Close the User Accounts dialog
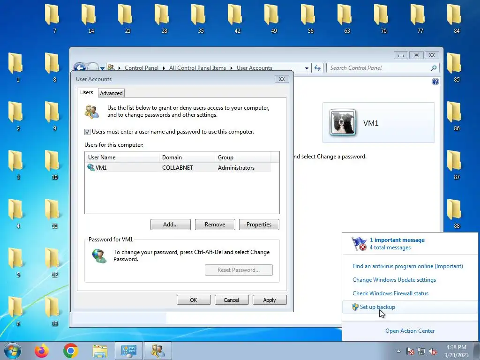480x360 pixels. (282, 79)
